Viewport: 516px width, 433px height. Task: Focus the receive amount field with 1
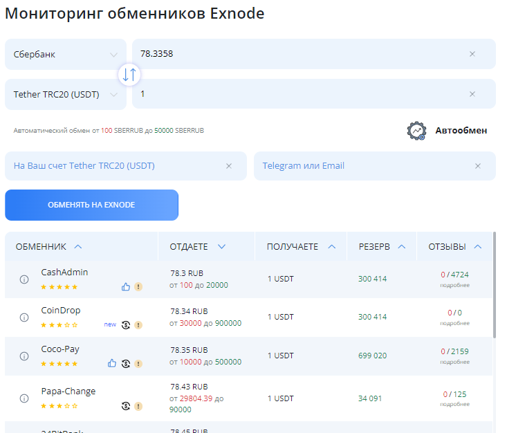(314, 94)
